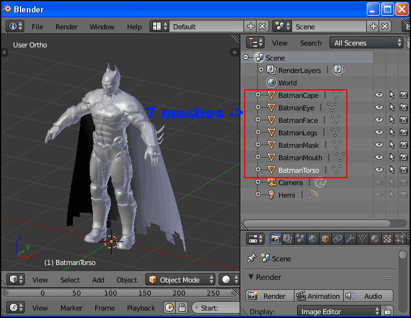The height and width of the screenshot is (318, 411).
Task: Click the Camera object data icon
Action: (x=320, y=182)
